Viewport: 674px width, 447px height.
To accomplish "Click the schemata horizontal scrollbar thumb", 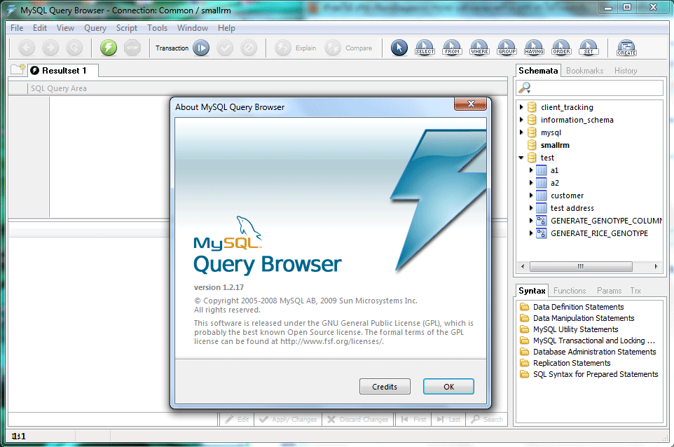I will [x=581, y=266].
